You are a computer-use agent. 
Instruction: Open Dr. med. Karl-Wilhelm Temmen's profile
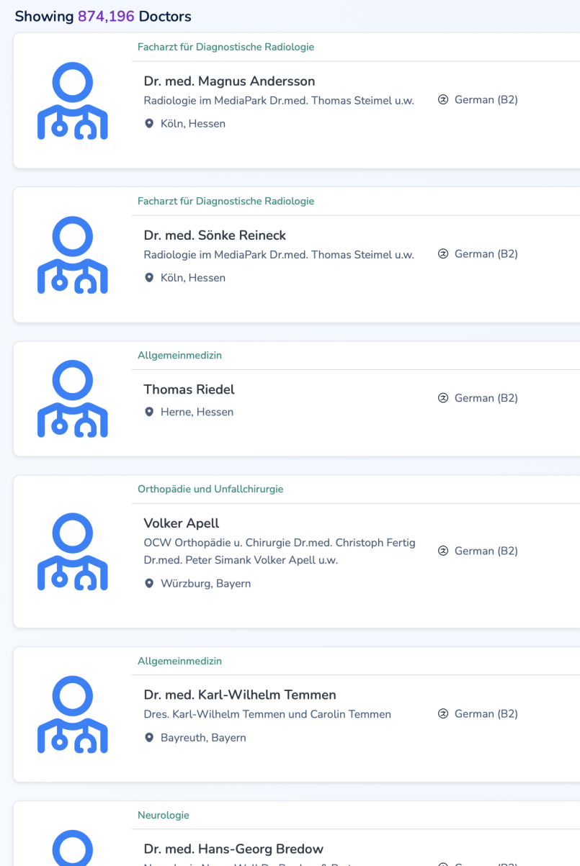tap(240, 695)
